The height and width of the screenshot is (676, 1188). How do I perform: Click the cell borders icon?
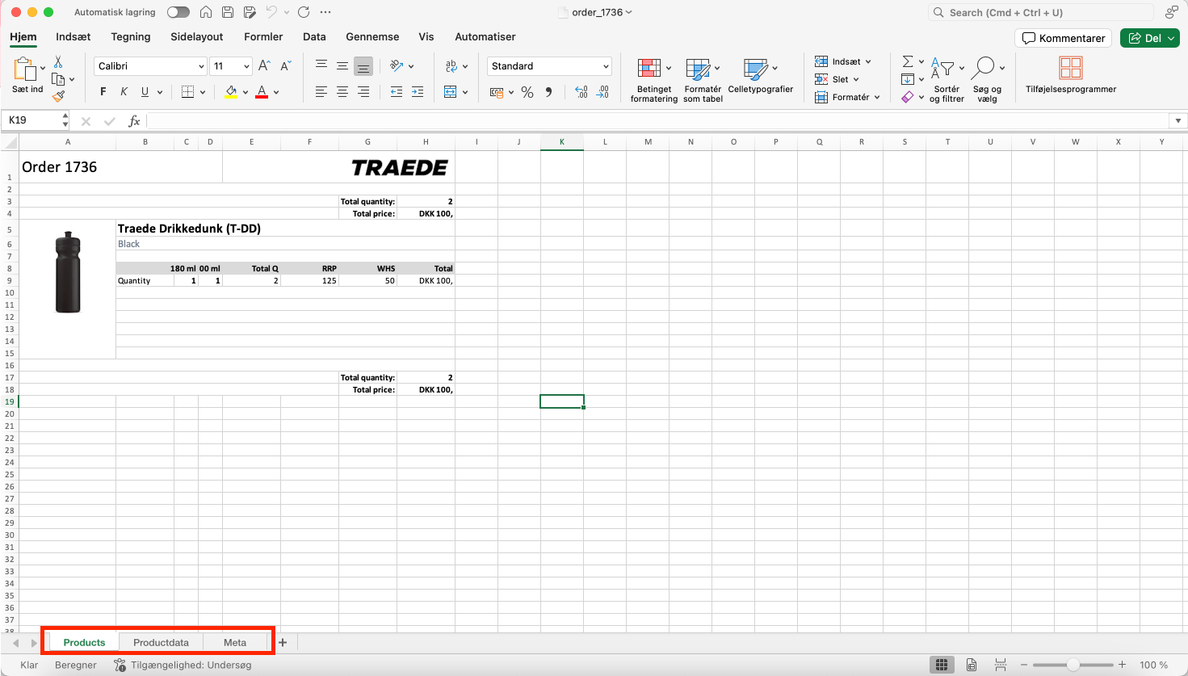coord(187,92)
